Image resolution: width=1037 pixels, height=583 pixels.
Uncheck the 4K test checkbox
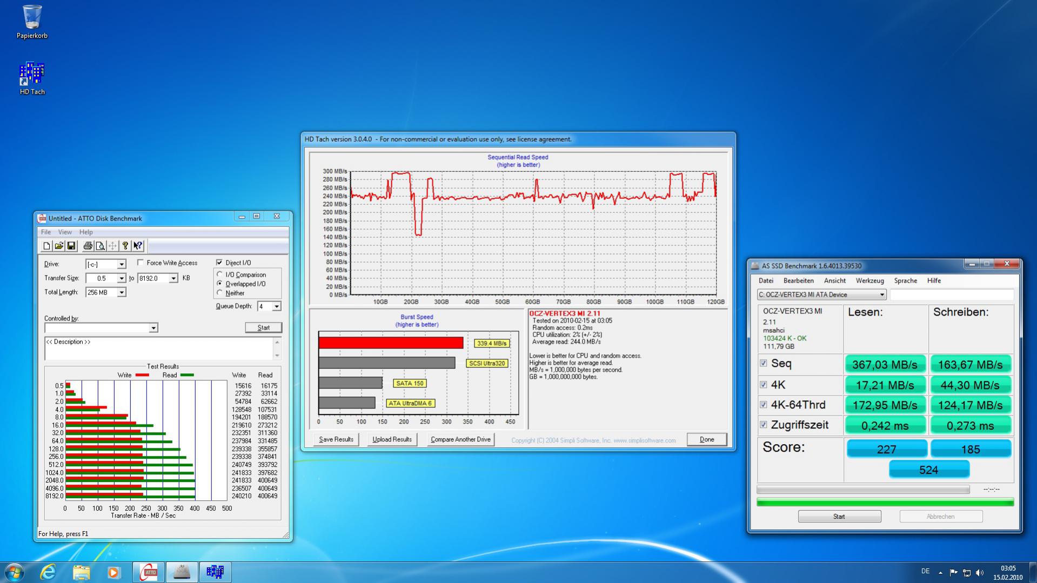(764, 385)
